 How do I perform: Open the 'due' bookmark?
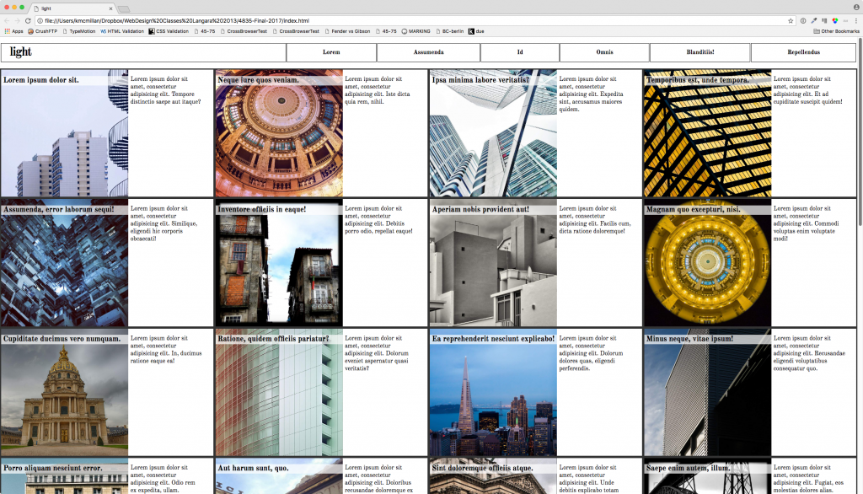click(x=476, y=31)
